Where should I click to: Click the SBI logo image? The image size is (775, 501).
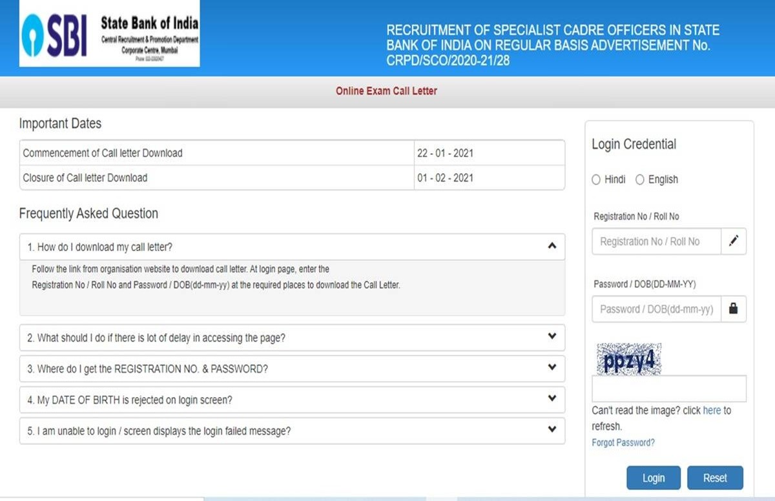click(109, 35)
